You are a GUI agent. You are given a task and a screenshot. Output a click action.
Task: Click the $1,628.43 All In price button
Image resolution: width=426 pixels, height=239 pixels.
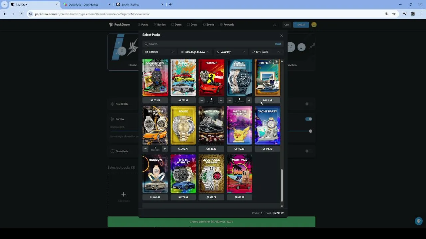click(211, 149)
